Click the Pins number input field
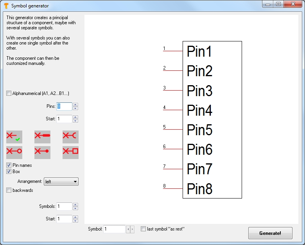 (64, 106)
